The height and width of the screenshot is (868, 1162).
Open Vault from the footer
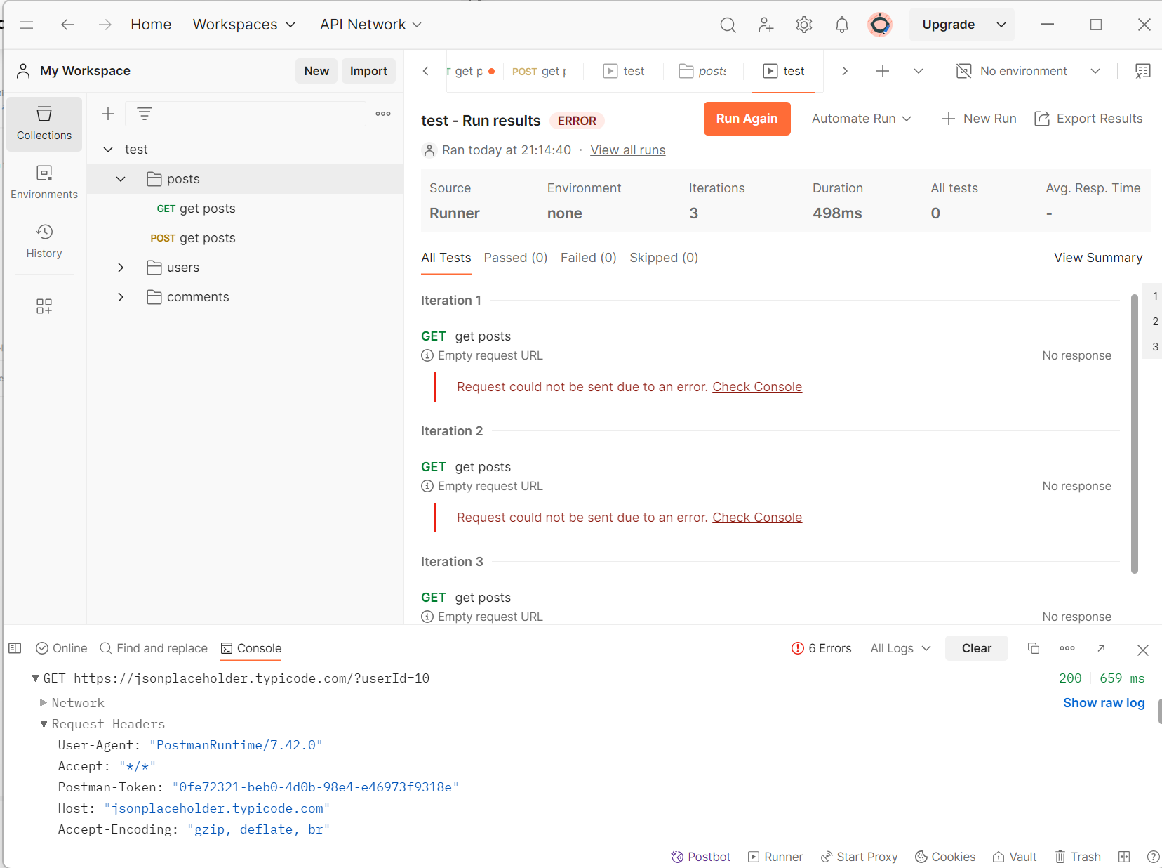pyautogui.click(x=1015, y=857)
